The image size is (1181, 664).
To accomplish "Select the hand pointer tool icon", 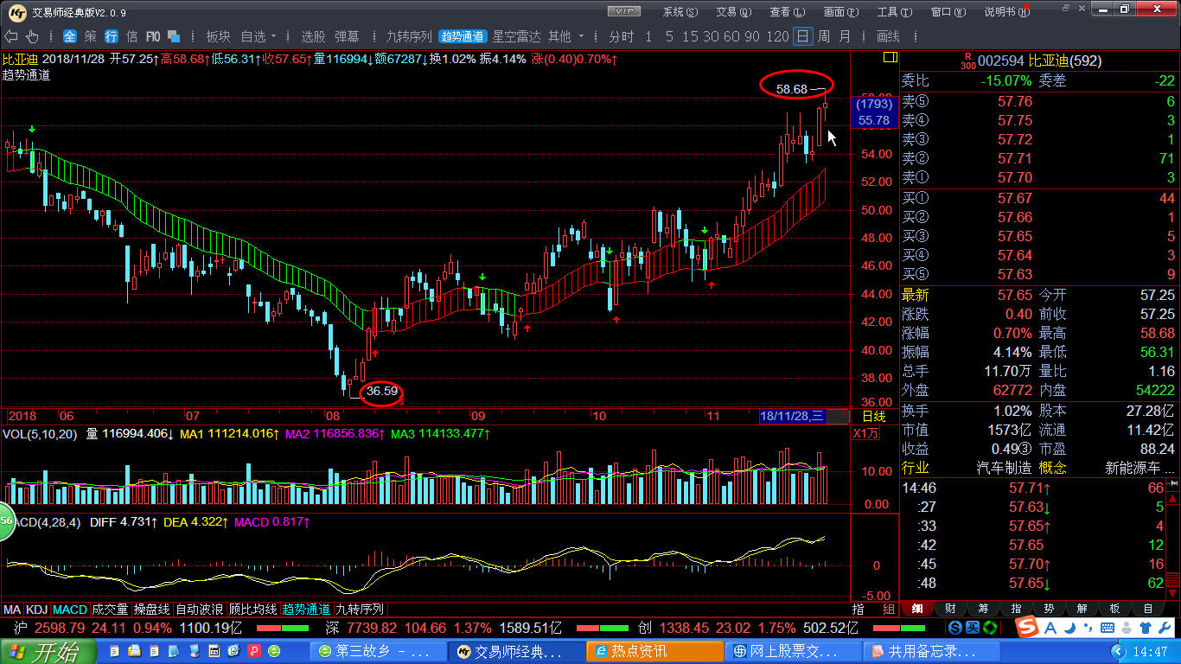I will tap(33, 36).
